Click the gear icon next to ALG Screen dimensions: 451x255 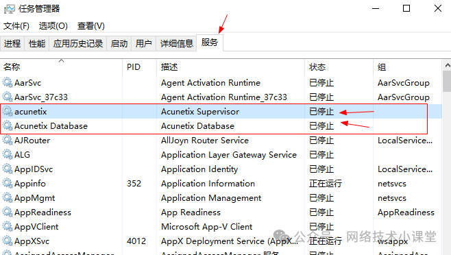coord(8,154)
